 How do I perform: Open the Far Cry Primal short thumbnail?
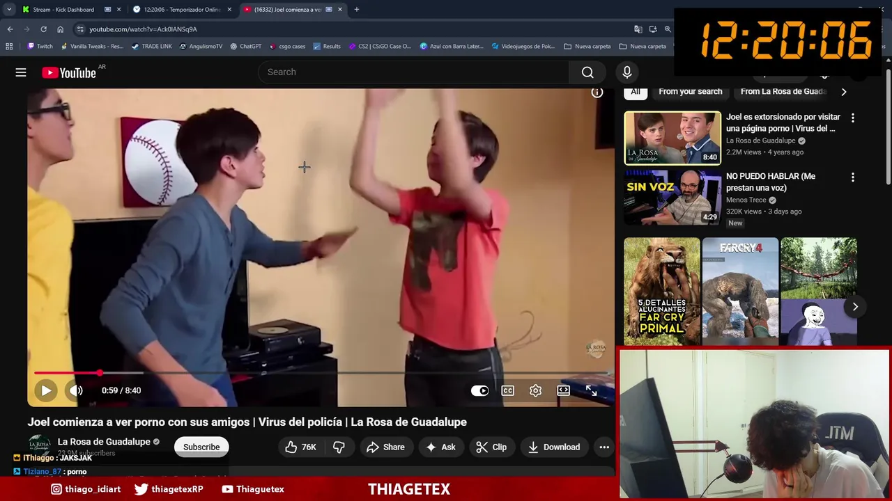(x=662, y=291)
